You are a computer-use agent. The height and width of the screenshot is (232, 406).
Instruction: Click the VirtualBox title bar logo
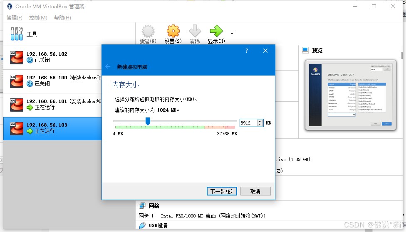pyautogui.click(x=10, y=6)
